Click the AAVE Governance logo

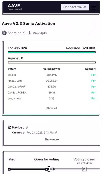click(15, 7)
